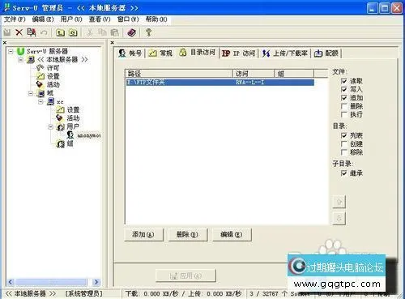405x299 pixels.
Task: Switch to the IP 访问 tab
Action: point(238,53)
